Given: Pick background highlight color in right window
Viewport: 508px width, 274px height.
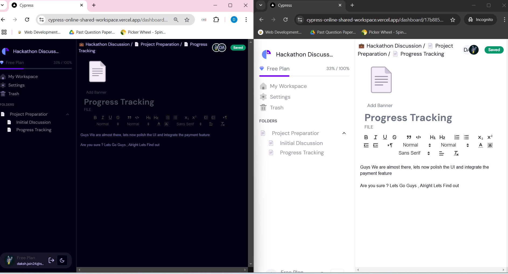Looking at the screenshot, I should (x=490, y=145).
